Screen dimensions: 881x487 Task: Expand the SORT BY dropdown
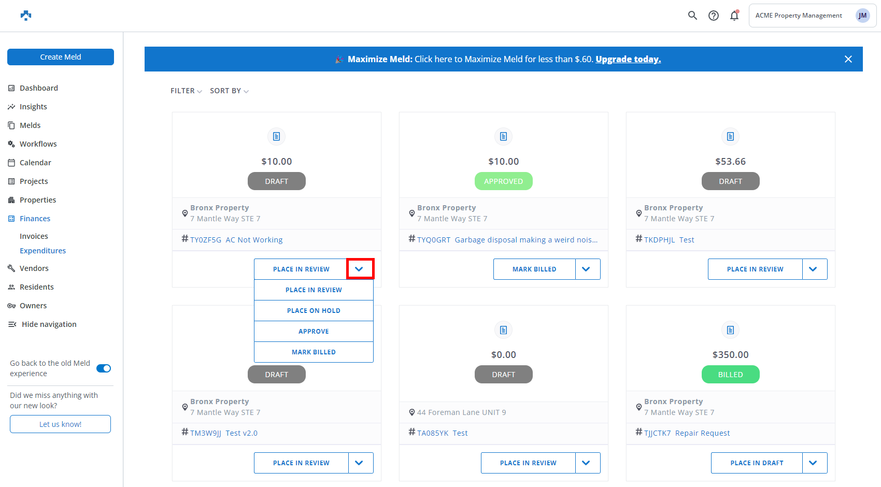point(229,91)
